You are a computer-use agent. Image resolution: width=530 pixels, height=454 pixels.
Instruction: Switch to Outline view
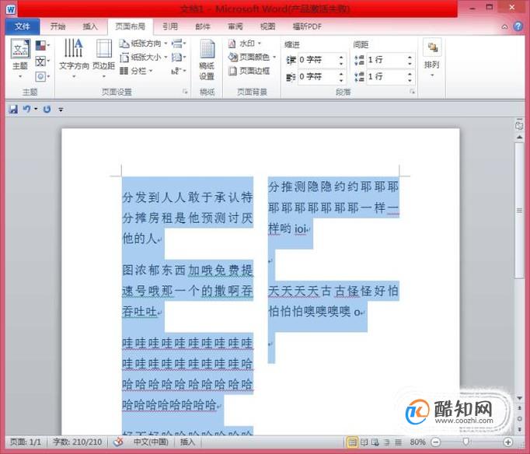[x=387, y=442]
